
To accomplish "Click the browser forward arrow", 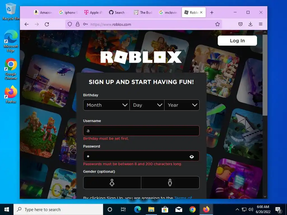I will 37,24.
